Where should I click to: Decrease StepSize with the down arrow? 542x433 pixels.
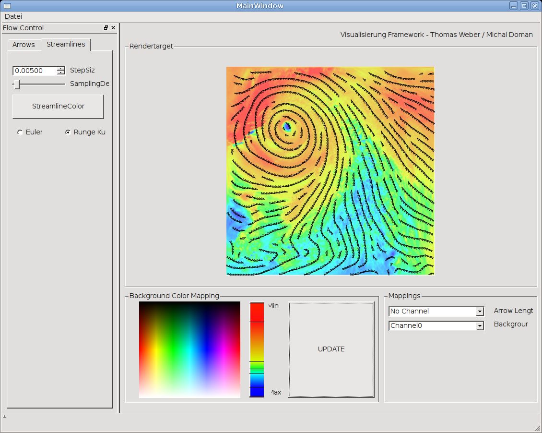point(60,73)
